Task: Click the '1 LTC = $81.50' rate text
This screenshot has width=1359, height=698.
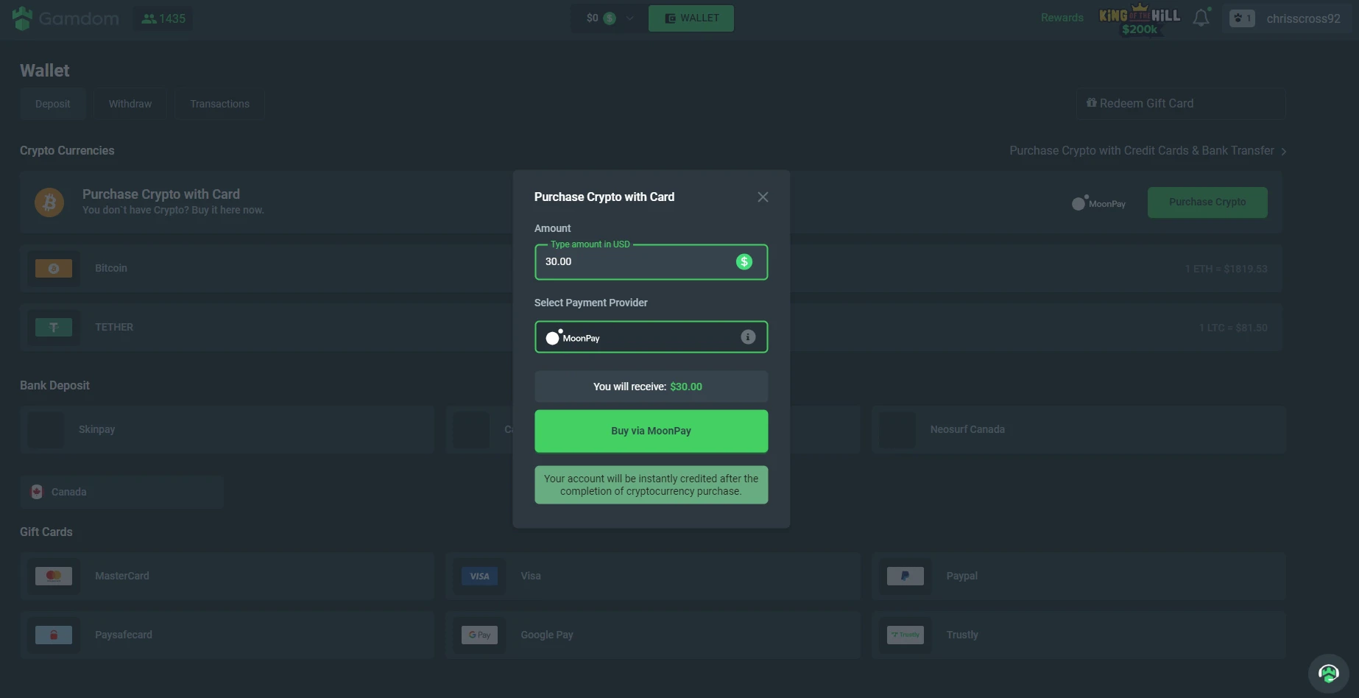Action: tap(1233, 328)
